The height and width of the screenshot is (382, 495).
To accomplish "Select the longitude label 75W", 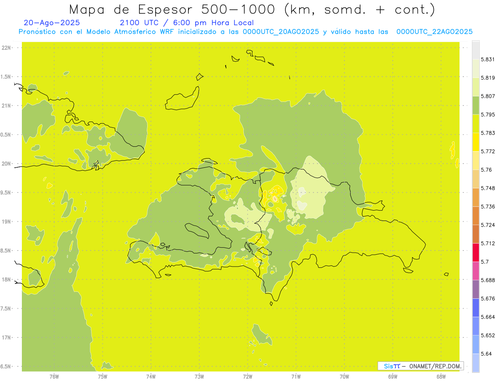I will click(x=102, y=376).
